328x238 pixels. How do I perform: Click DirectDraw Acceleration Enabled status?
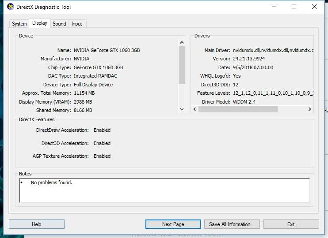click(x=102, y=130)
